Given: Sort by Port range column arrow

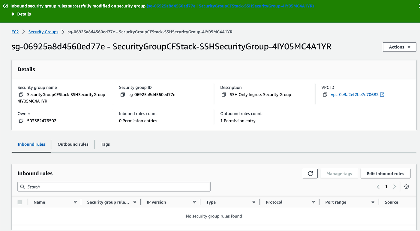Looking at the screenshot, I should pyautogui.click(x=373, y=202).
